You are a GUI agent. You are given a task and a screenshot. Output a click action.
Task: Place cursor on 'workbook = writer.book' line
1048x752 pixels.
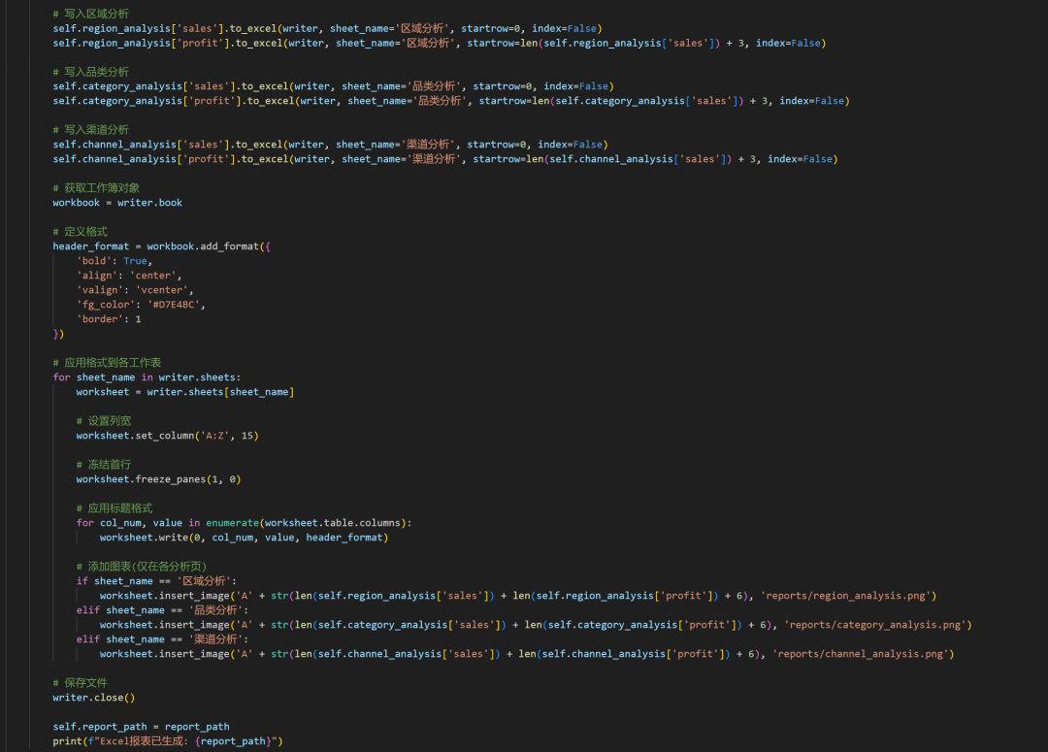117,203
